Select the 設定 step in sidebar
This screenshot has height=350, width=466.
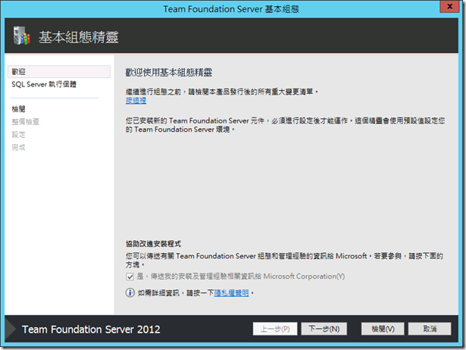tap(18, 135)
